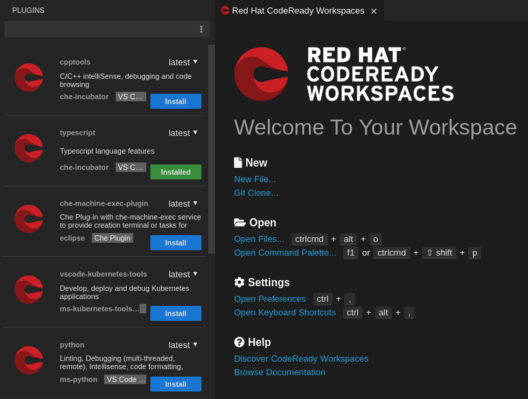This screenshot has height=399, width=528.
Task: Click the cpptools plugin logo icon
Action: point(29,77)
